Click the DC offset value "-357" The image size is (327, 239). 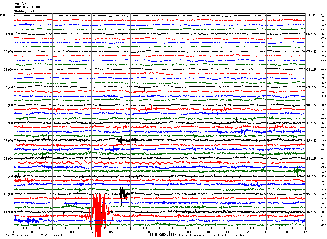[x=323, y=194]
